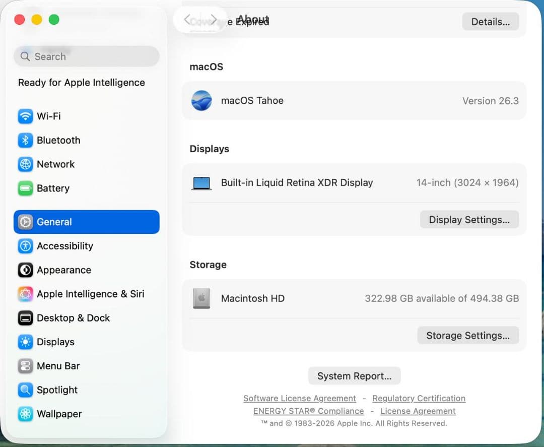Open Apple Intelligence & Siri settings
Image resolution: width=544 pixels, height=447 pixels.
[25, 294]
